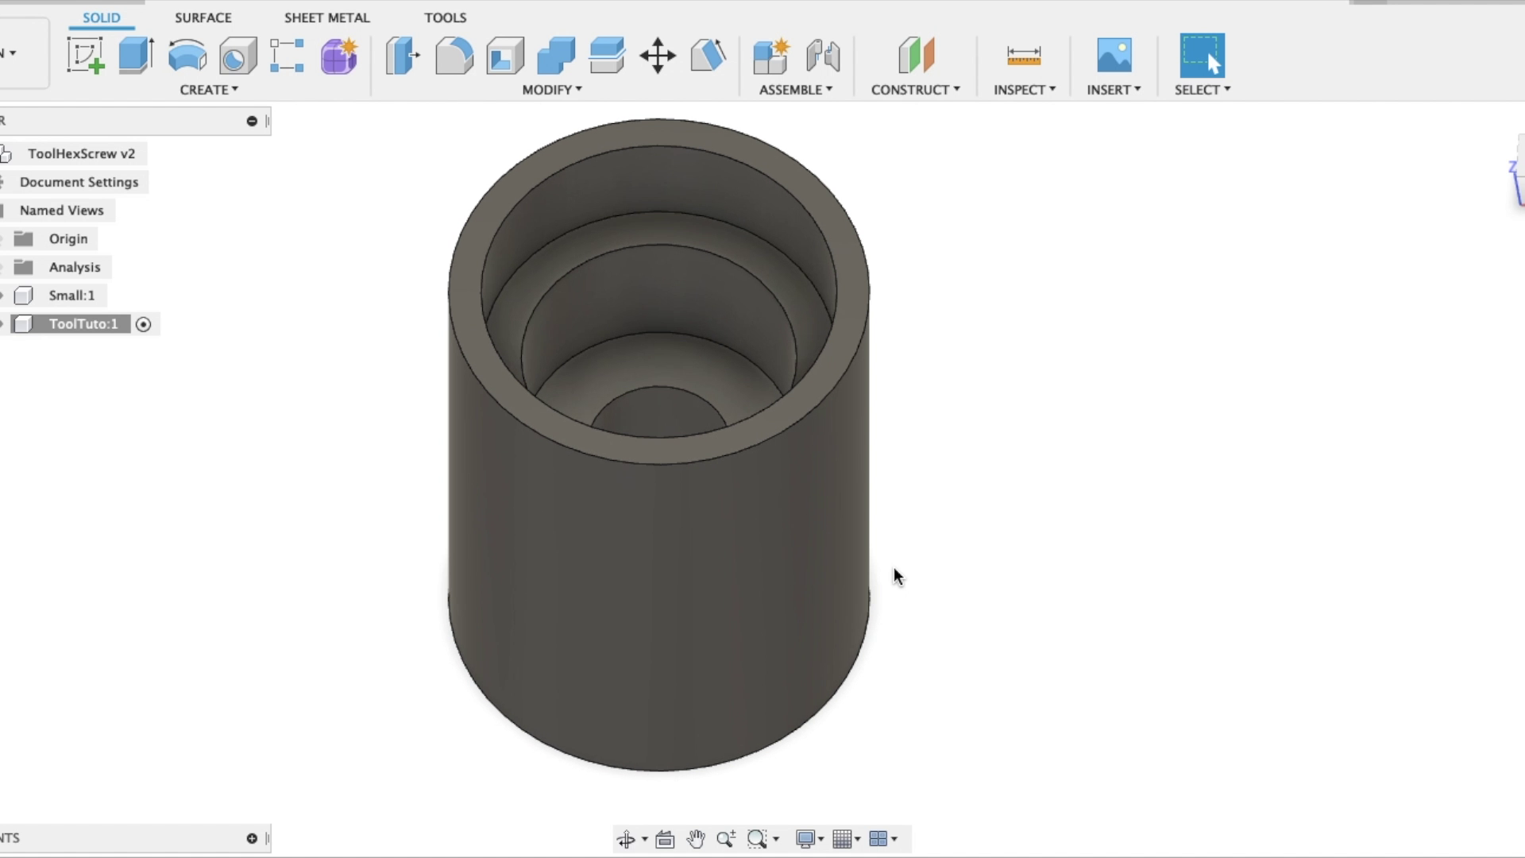Select the Press Pull tool
This screenshot has height=858, width=1525.
click(403, 56)
